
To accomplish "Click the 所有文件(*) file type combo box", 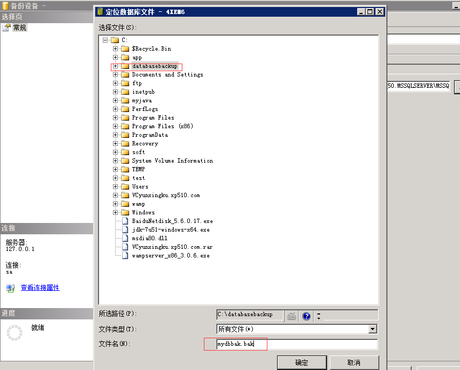I will (x=297, y=329).
